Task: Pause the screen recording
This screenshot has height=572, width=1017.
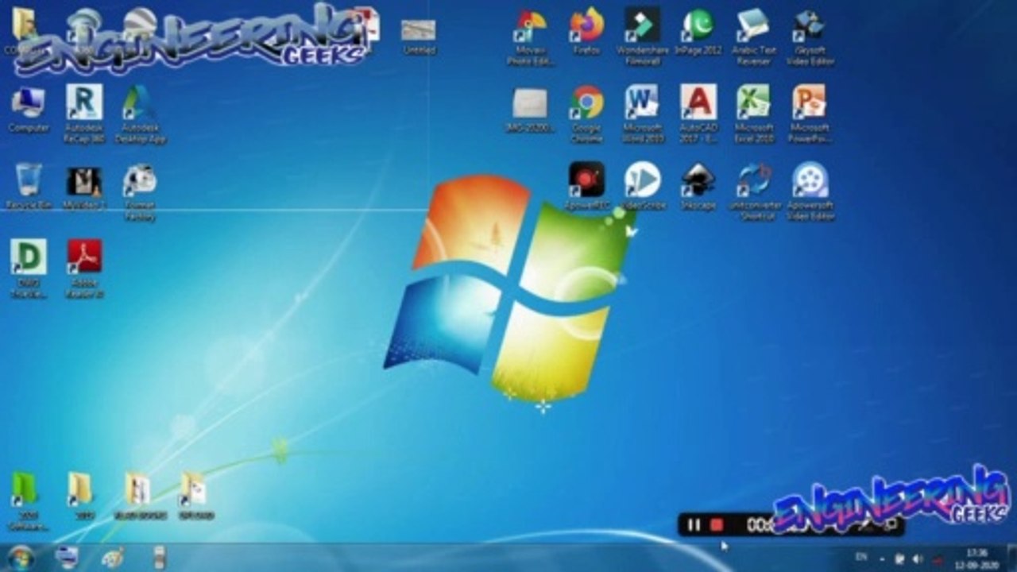Action: [694, 525]
